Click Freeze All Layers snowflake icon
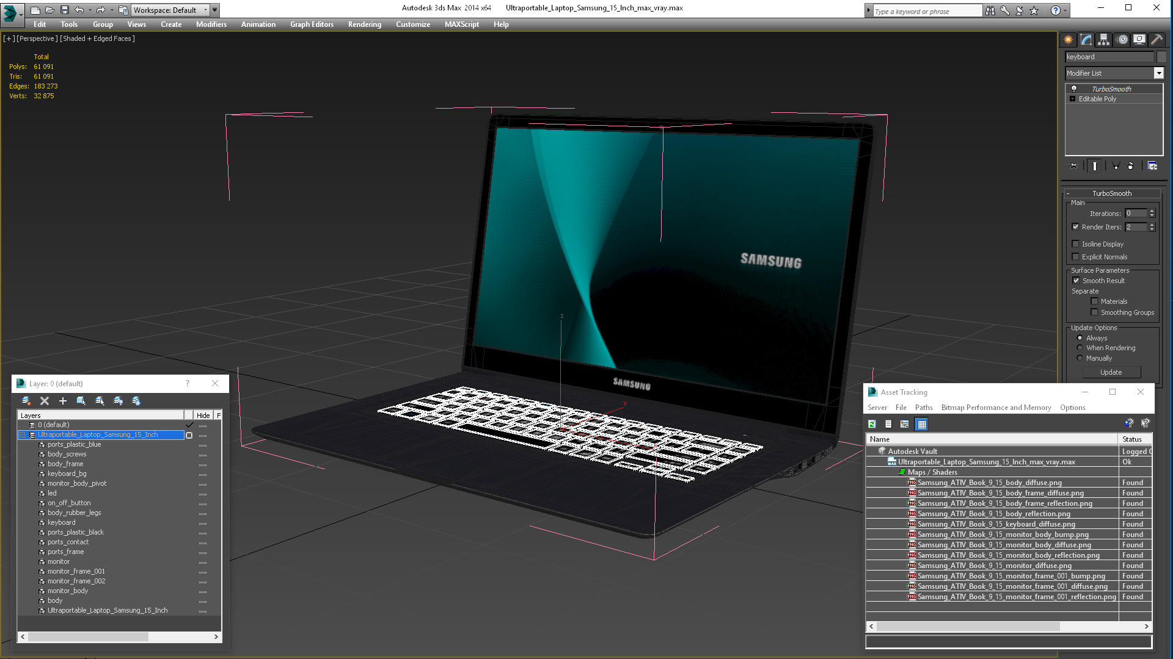The height and width of the screenshot is (659, 1173). tap(136, 401)
